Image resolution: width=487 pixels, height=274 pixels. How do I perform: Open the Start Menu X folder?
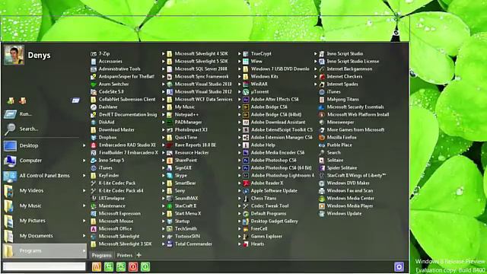(x=188, y=213)
